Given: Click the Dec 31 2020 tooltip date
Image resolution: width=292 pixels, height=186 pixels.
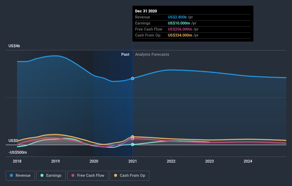Looking at the screenshot, I should [x=146, y=11].
